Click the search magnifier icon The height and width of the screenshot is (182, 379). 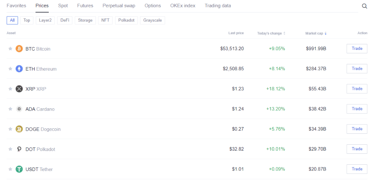[364, 6]
